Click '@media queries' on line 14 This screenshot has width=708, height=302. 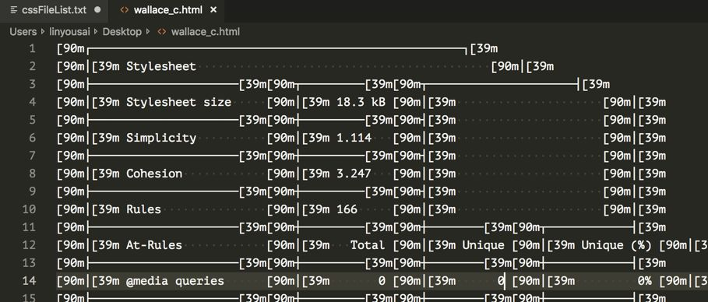click(175, 281)
